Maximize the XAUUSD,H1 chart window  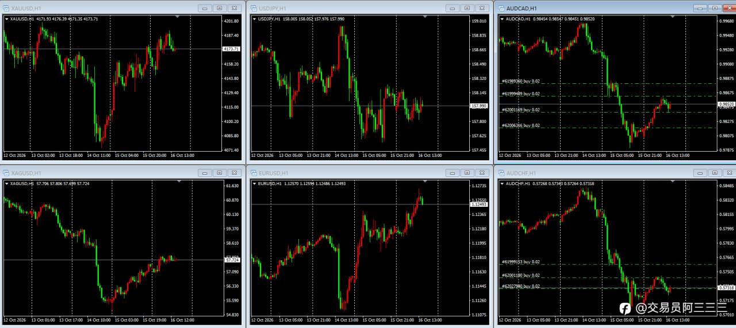click(x=219, y=8)
